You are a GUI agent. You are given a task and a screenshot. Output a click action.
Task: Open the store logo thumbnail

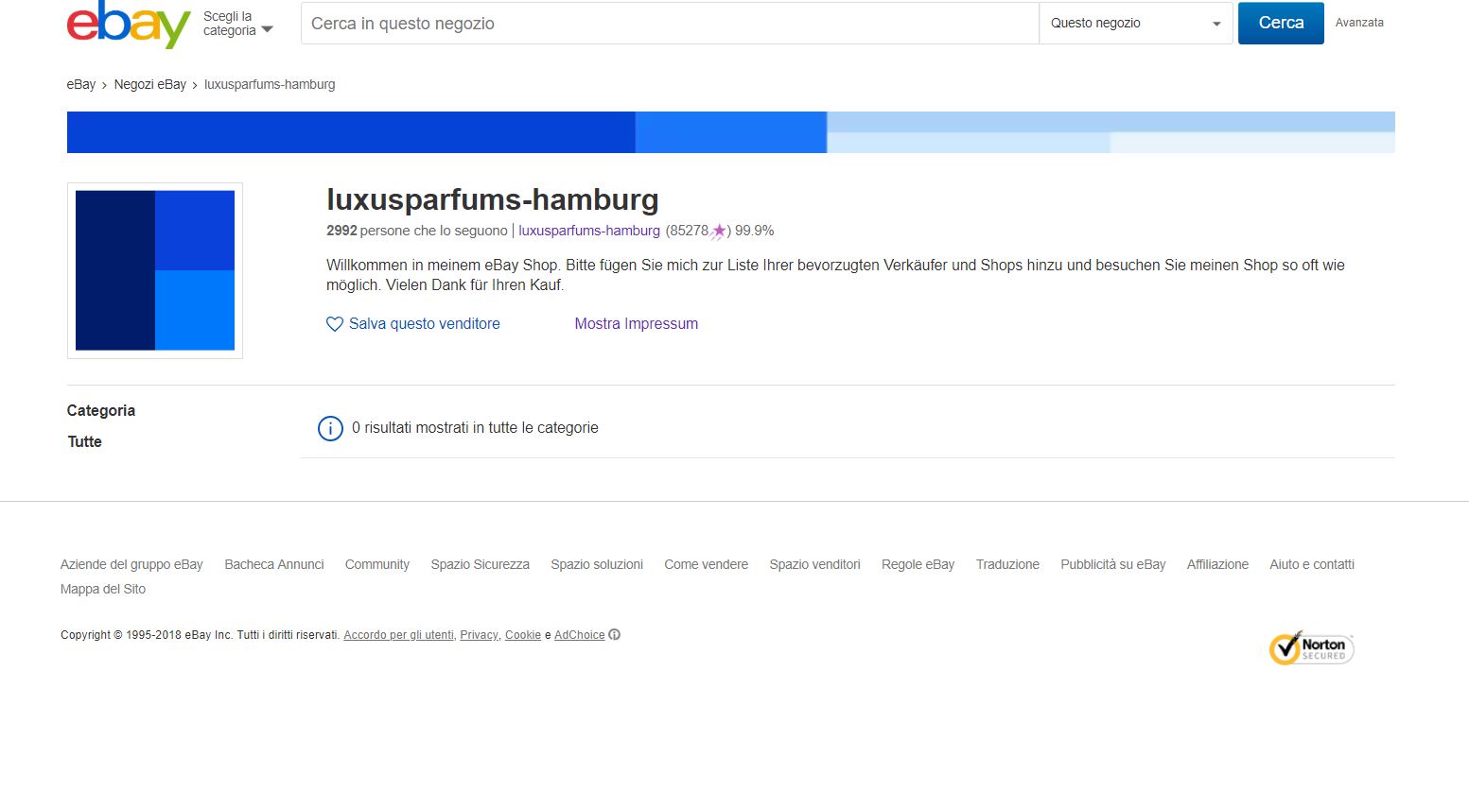pos(155,270)
